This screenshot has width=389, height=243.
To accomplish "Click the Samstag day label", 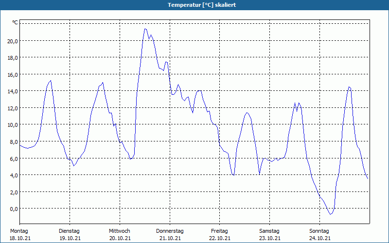I will [x=269, y=231].
